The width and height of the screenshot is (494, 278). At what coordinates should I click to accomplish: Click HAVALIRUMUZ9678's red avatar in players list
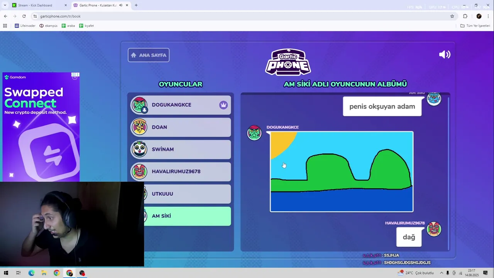139,171
